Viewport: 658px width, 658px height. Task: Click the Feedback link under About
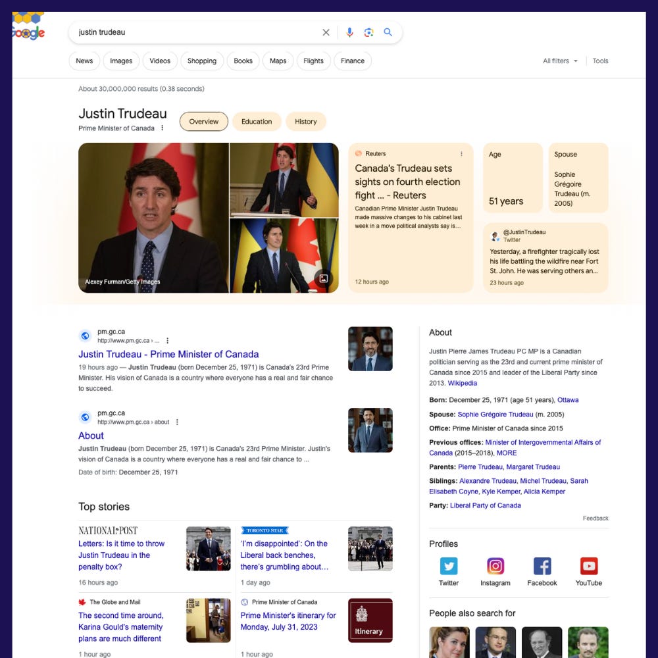[x=595, y=519]
